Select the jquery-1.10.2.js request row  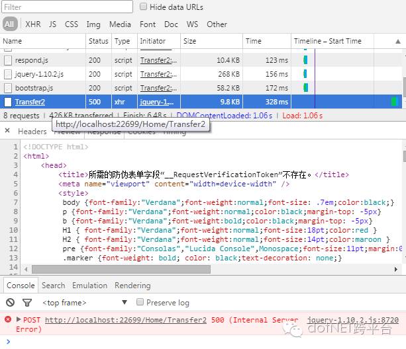pyautogui.click(x=201, y=74)
